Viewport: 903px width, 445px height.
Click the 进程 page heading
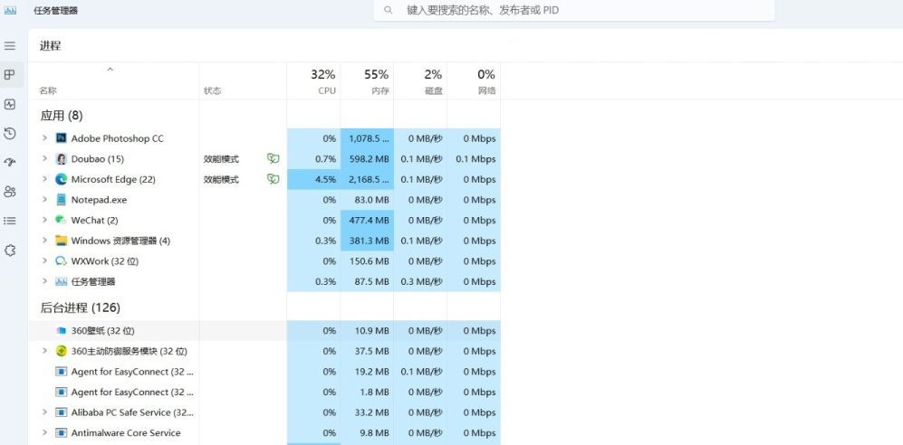click(x=50, y=46)
